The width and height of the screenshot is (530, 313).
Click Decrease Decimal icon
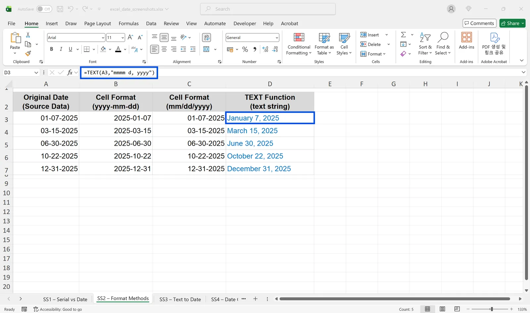(x=275, y=49)
